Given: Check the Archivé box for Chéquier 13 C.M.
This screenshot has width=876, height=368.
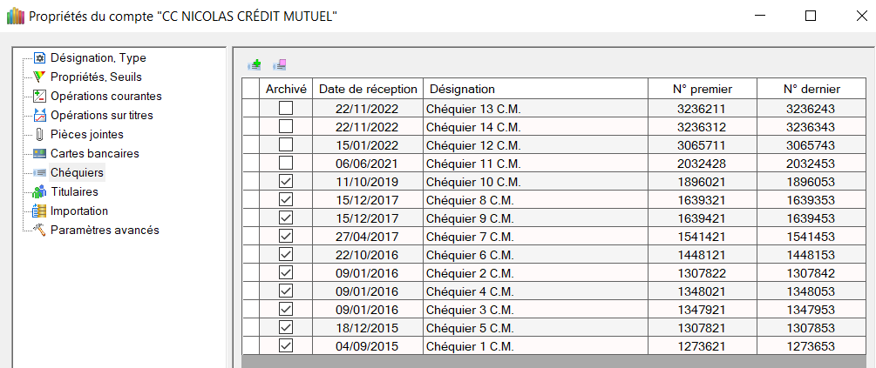Looking at the screenshot, I should tap(286, 109).
